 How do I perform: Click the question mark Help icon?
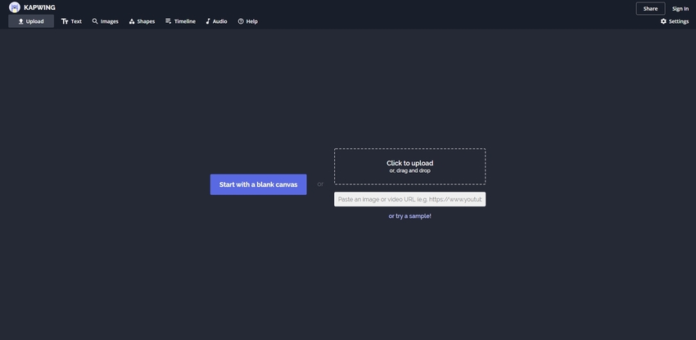pos(241,21)
